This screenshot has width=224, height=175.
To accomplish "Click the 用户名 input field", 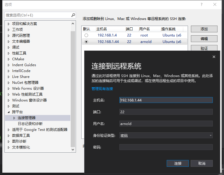I will tap(166, 124).
